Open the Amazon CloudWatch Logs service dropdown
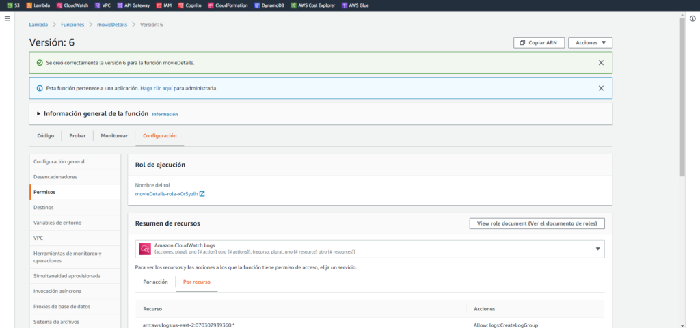Viewport: 700px width, 328px height. (370, 249)
